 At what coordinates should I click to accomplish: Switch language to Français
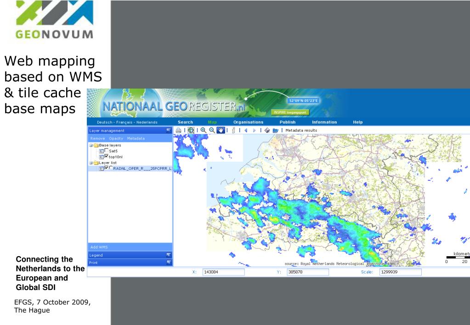125,122
